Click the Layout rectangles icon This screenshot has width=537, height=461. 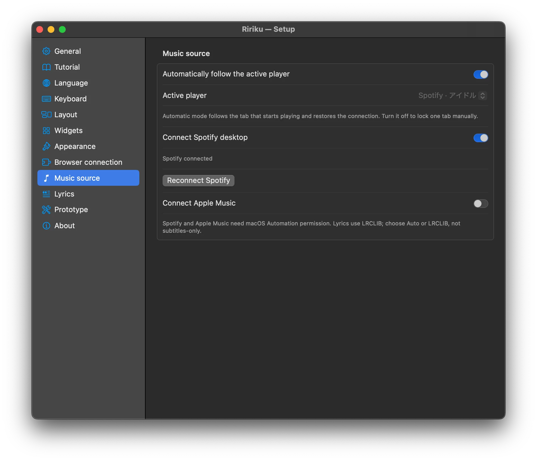pyautogui.click(x=46, y=115)
